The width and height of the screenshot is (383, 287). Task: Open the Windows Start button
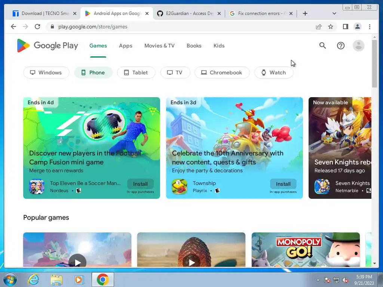(x=10, y=280)
